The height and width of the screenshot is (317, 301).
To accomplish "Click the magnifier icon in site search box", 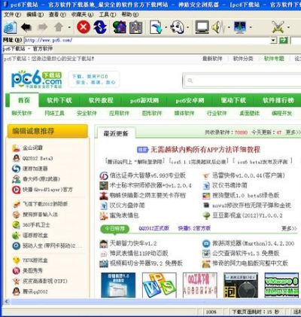I will click(190, 81).
